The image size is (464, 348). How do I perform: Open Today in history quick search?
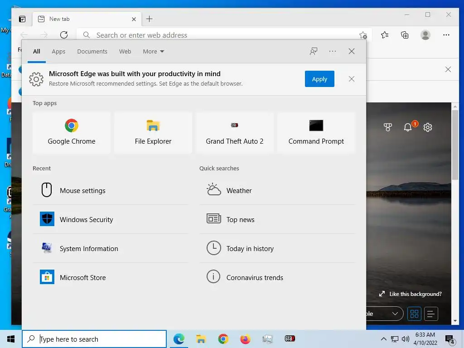coord(277,248)
